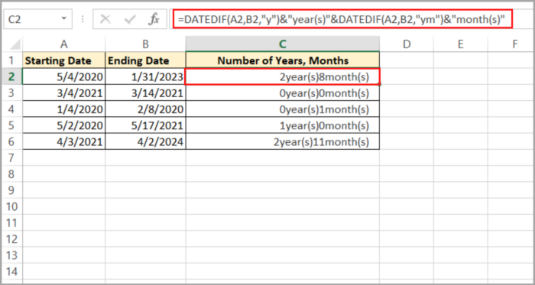Select row 2 header
The image size is (535, 285).
coord(12,76)
